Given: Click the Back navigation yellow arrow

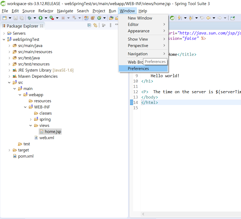Looking at the screenshot, I should [x=208, y=18].
